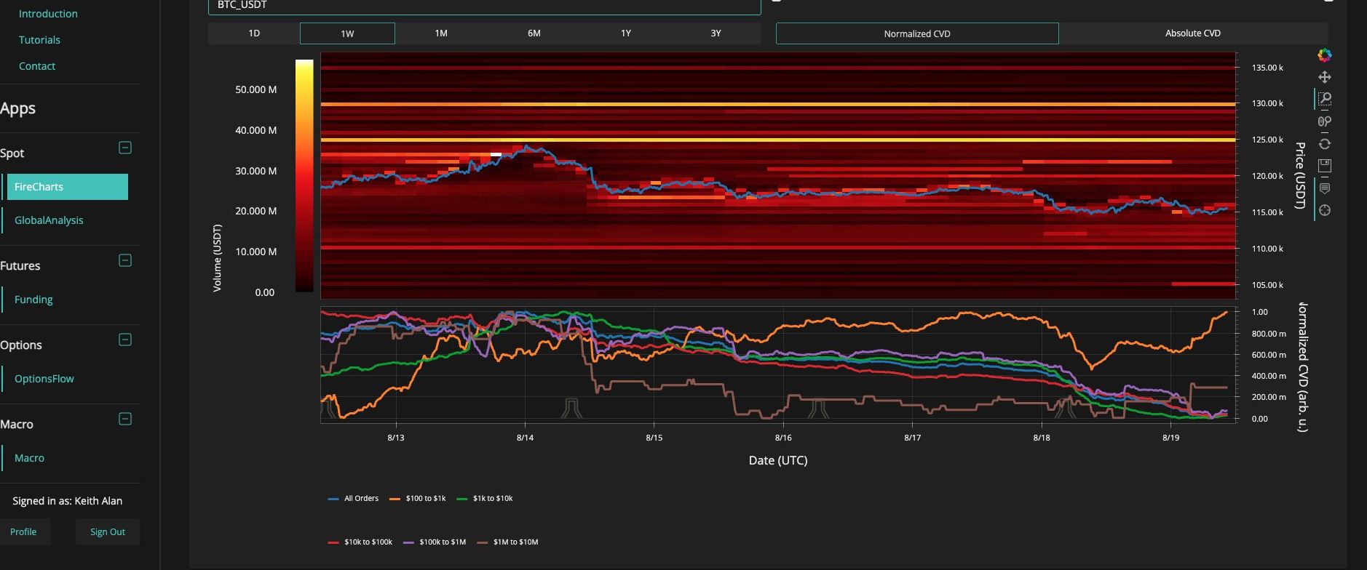
Task: Toggle the $100 to $1k legend entry
Action: (x=418, y=499)
